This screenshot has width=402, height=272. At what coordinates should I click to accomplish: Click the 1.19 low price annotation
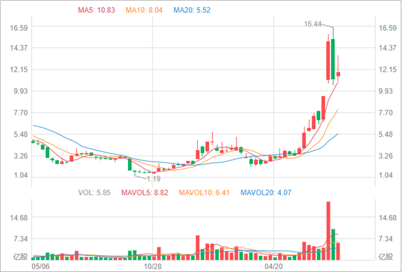[x=153, y=179]
